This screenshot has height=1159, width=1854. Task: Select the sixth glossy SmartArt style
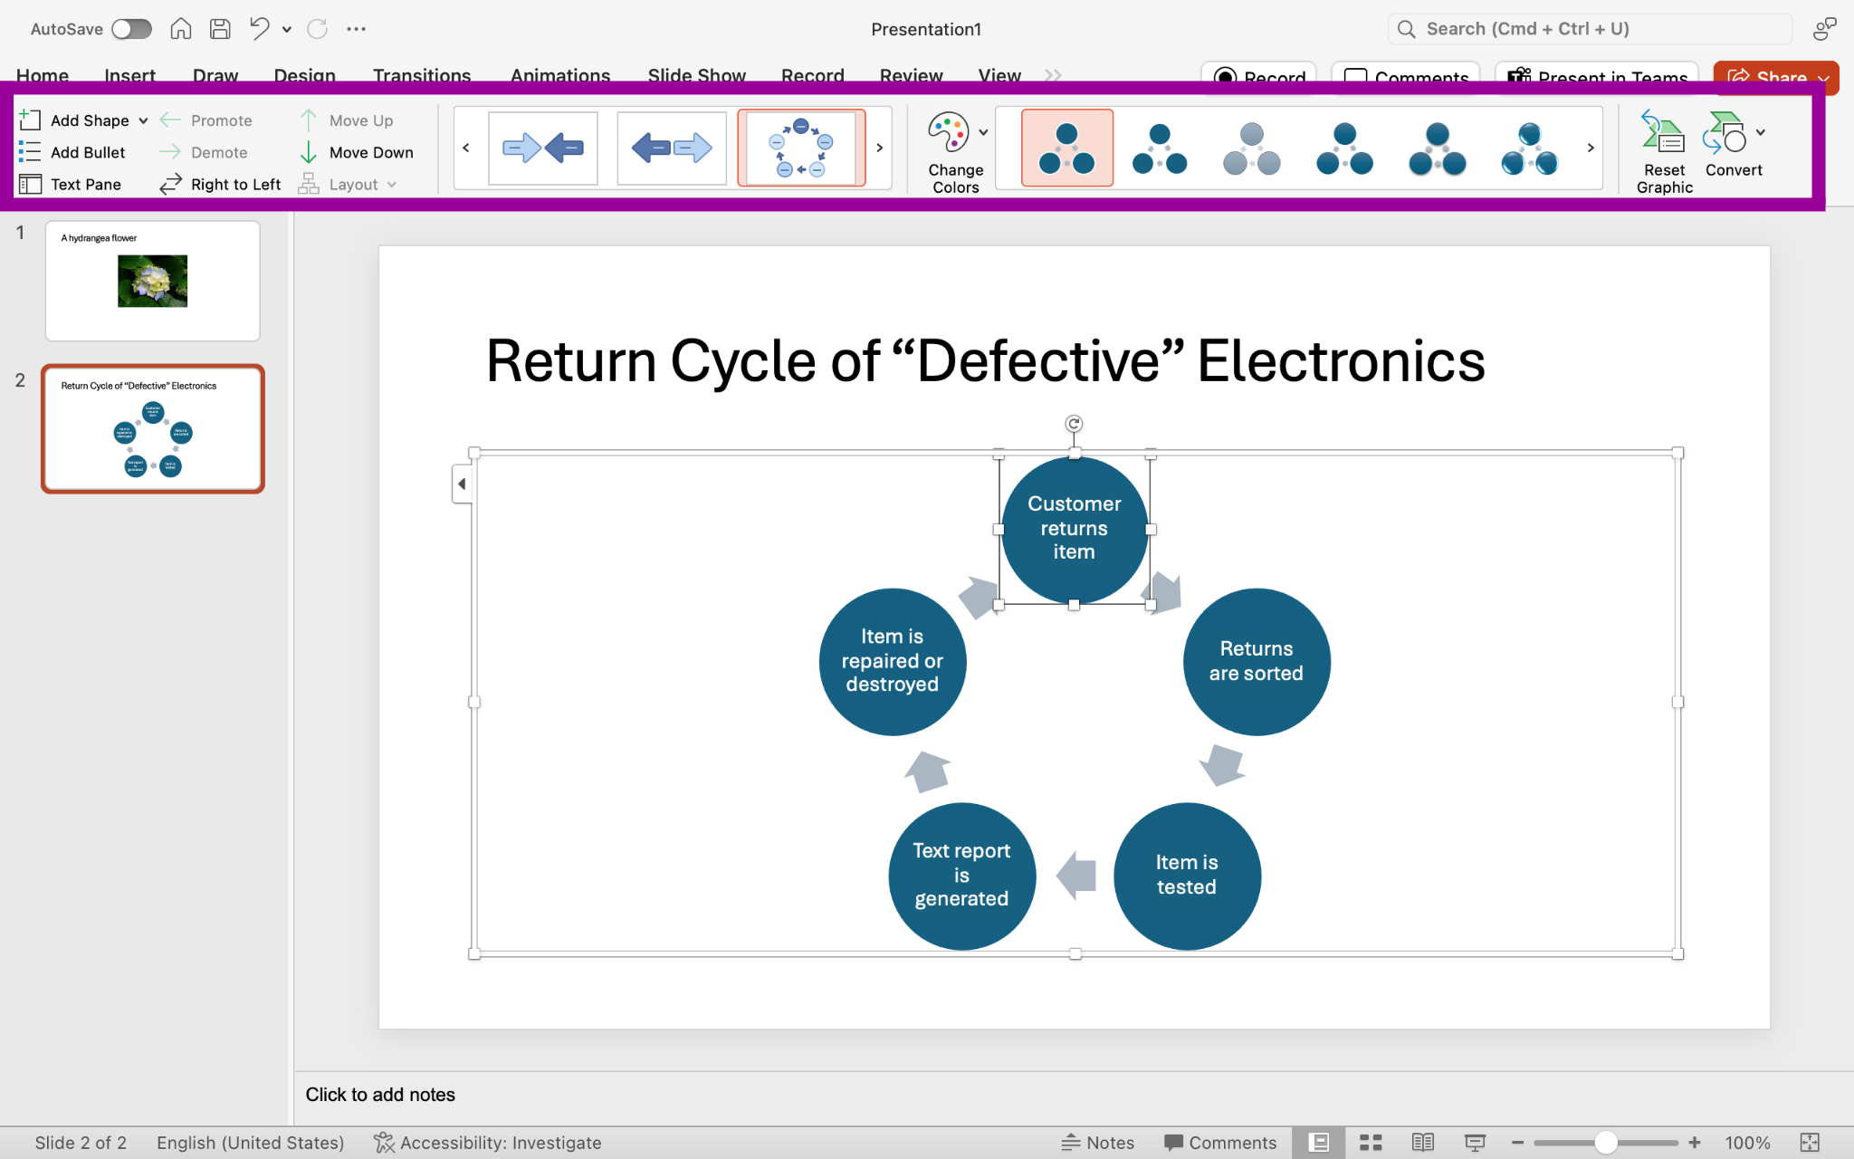pyautogui.click(x=1530, y=148)
